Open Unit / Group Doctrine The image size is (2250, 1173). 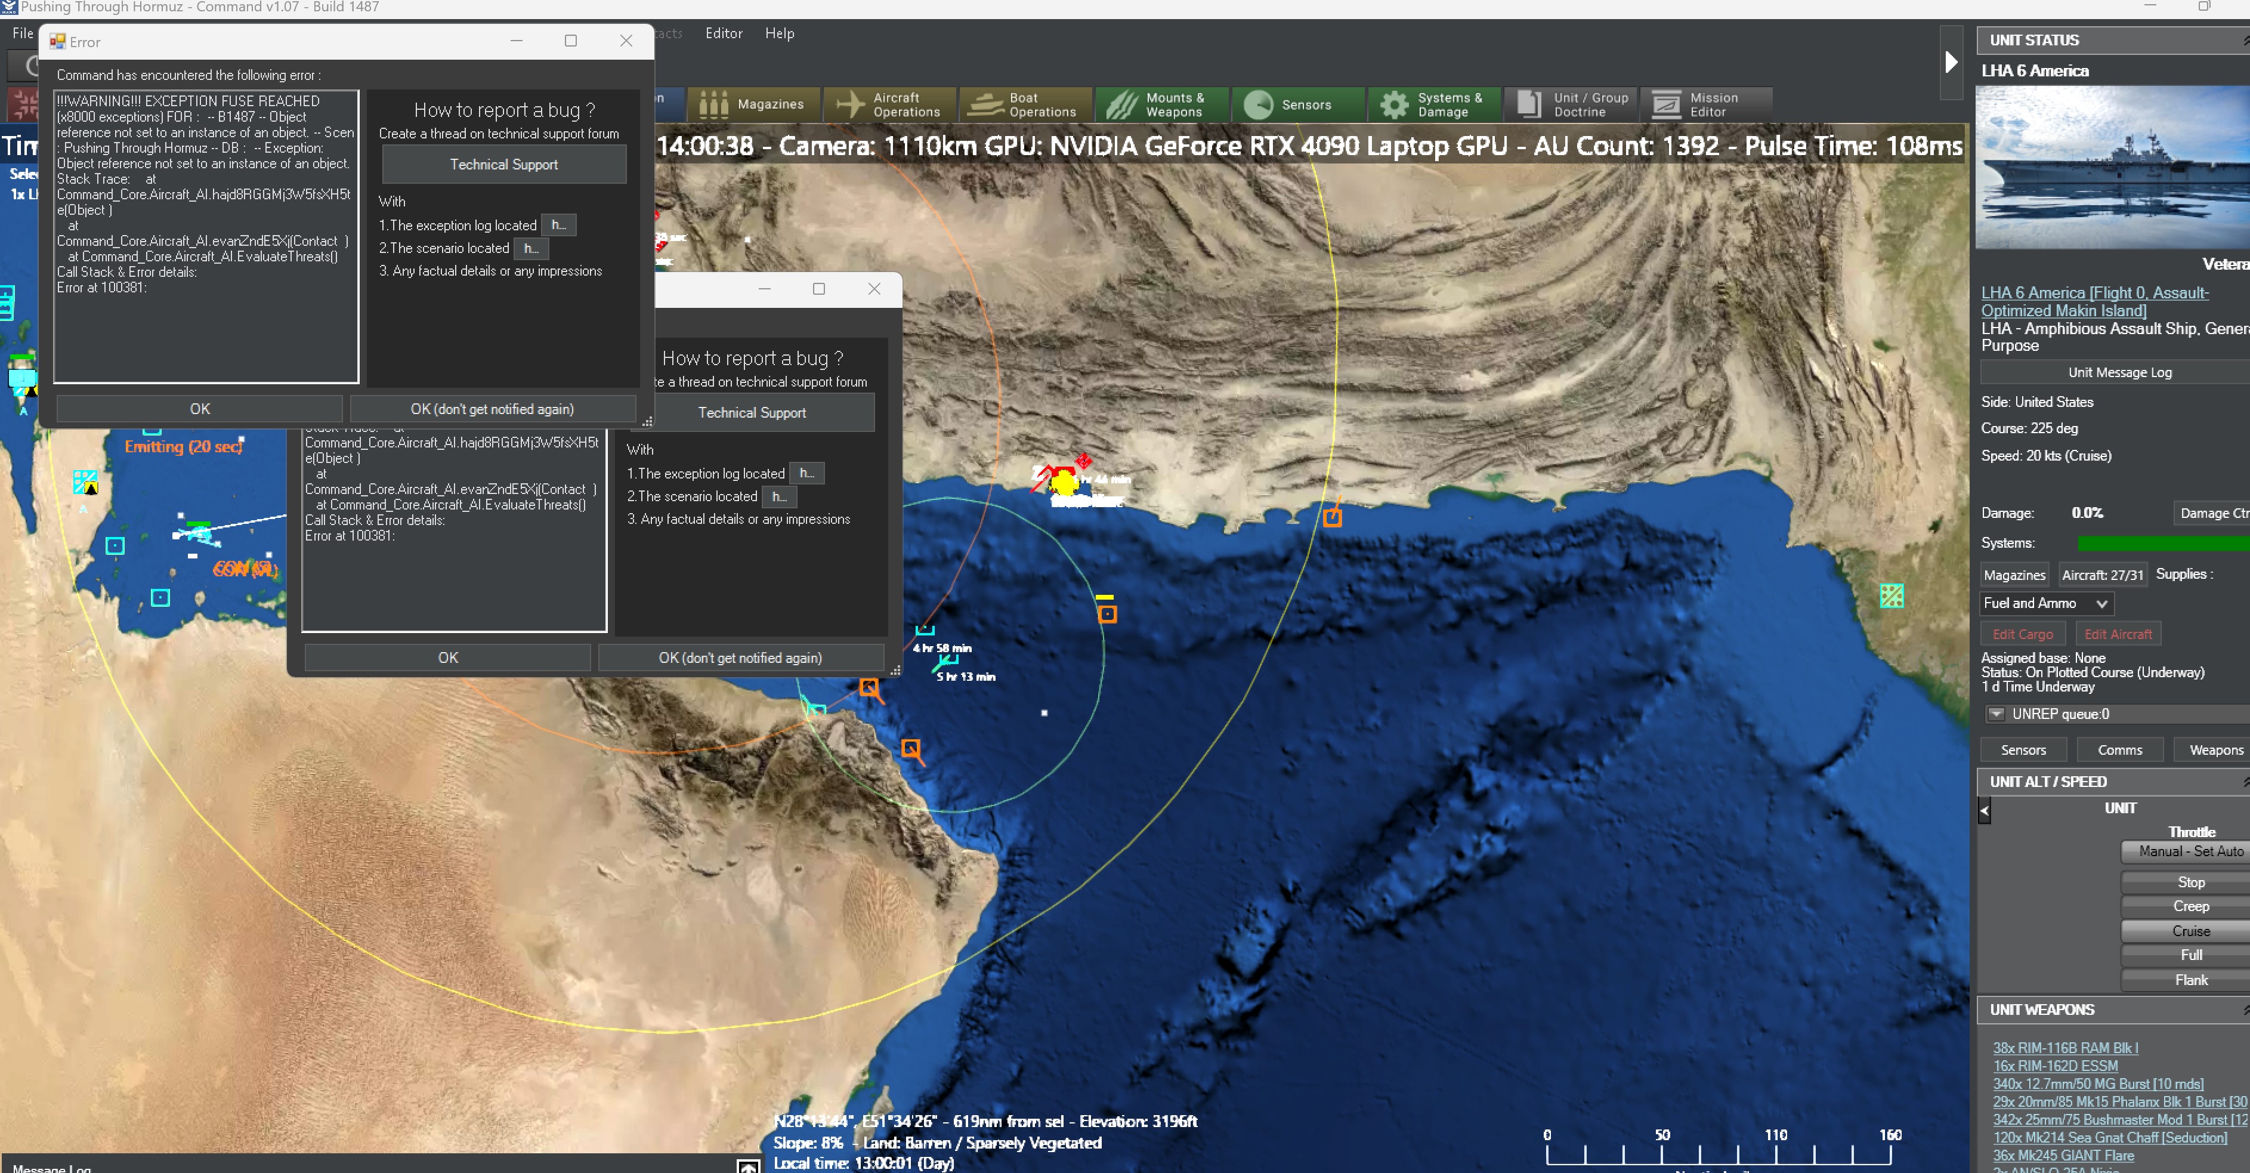[1571, 105]
